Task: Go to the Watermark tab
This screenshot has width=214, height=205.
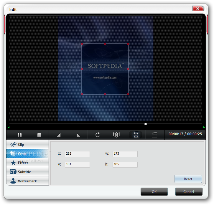Action: 28,181
